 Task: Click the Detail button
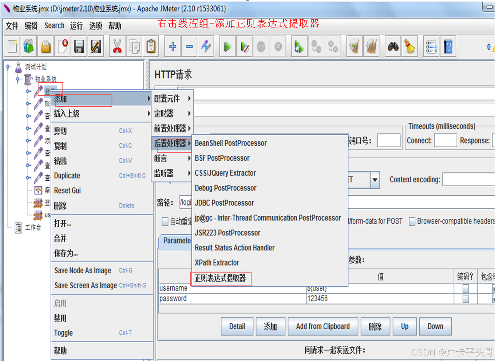coord(237,327)
